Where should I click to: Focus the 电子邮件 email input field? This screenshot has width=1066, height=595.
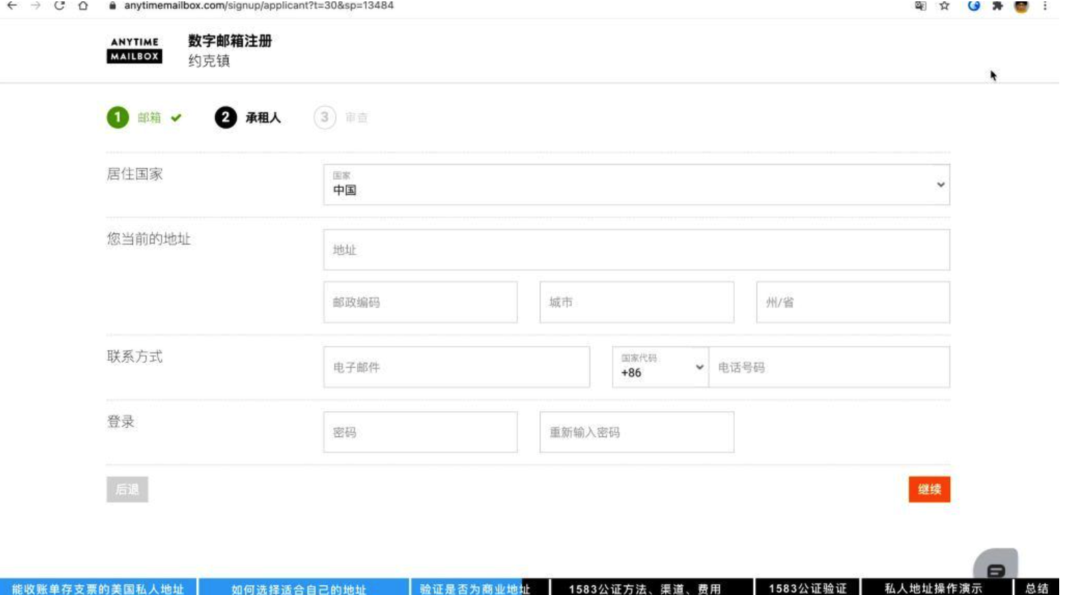[x=456, y=367]
